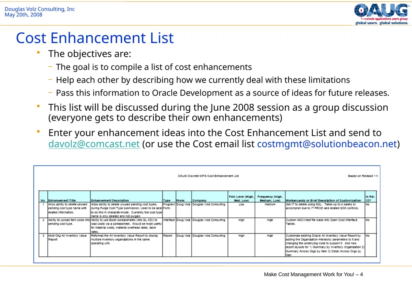412x285 pixels.
Task: Select the 'Douglas Volz Consulting, Inc' header text
Action: (40, 9)
